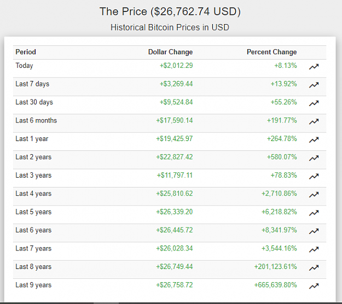The image size is (342, 304).
Task: Select the +191.77% percent change
Action: pos(282,120)
